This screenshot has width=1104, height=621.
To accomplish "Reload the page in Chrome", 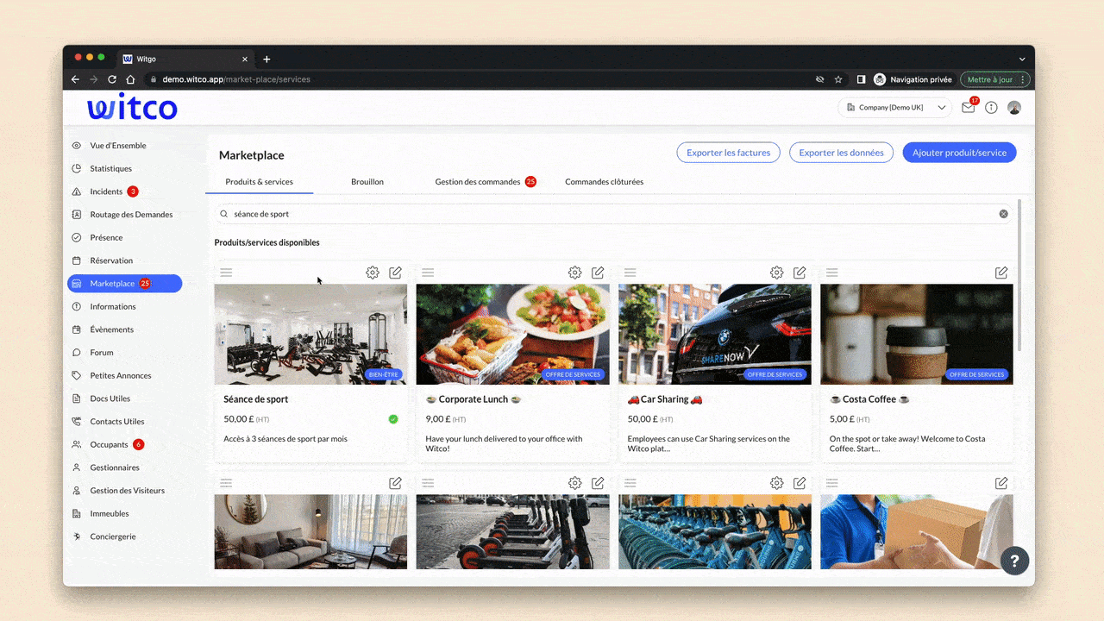I will point(112,79).
